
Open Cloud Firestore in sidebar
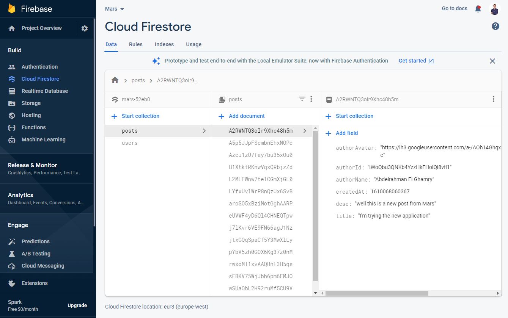tap(40, 79)
